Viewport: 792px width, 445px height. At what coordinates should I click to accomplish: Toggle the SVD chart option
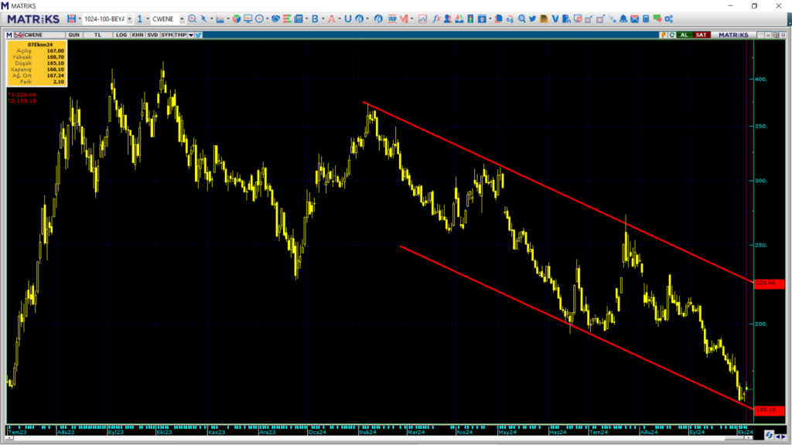point(152,35)
